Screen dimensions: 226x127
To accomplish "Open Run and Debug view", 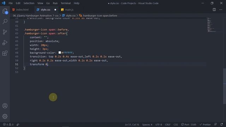I will pos(5,42).
